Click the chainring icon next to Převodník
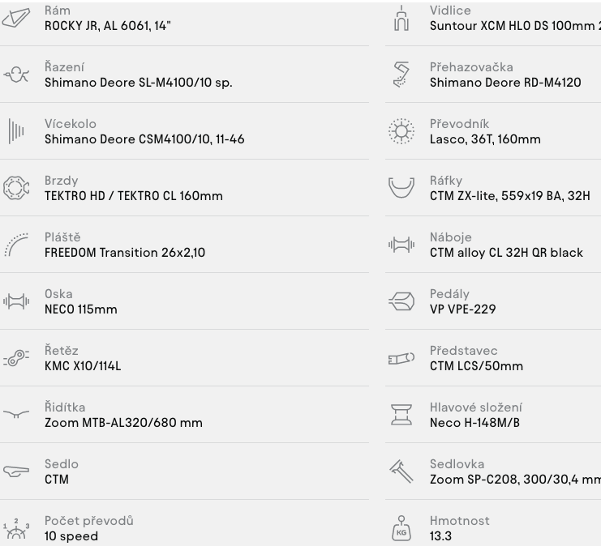601x546 pixels. pyautogui.click(x=400, y=131)
